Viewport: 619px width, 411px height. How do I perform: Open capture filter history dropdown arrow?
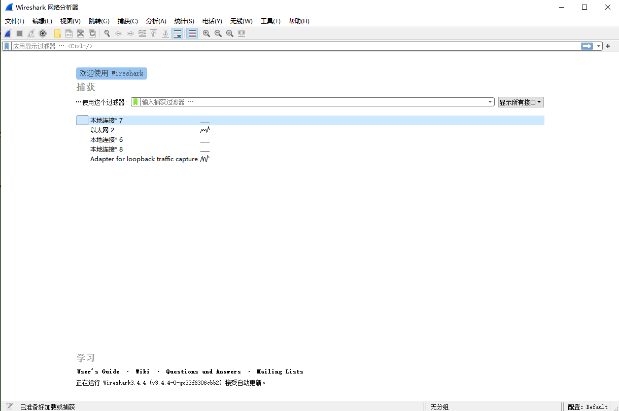coord(490,102)
